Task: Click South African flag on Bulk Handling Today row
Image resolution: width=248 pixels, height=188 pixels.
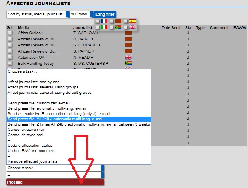Action: [128, 64]
